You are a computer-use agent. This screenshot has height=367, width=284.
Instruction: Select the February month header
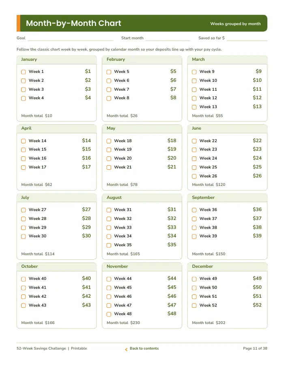point(142,60)
